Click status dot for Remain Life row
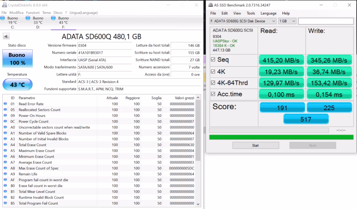The height and width of the screenshot is (209, 357). click(x=5, y=174)
